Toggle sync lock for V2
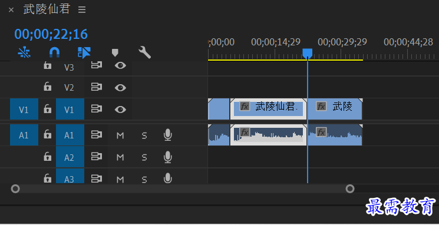 point(97,87)
